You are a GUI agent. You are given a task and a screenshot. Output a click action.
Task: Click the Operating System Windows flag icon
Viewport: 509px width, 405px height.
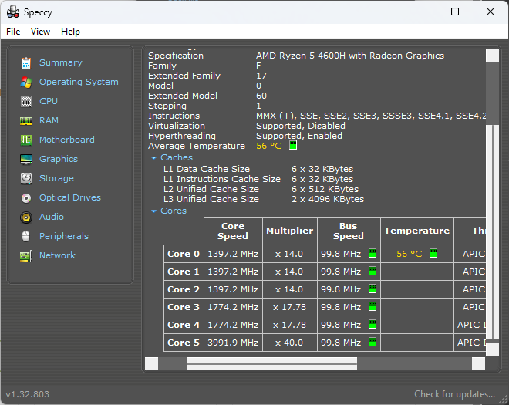26,83
